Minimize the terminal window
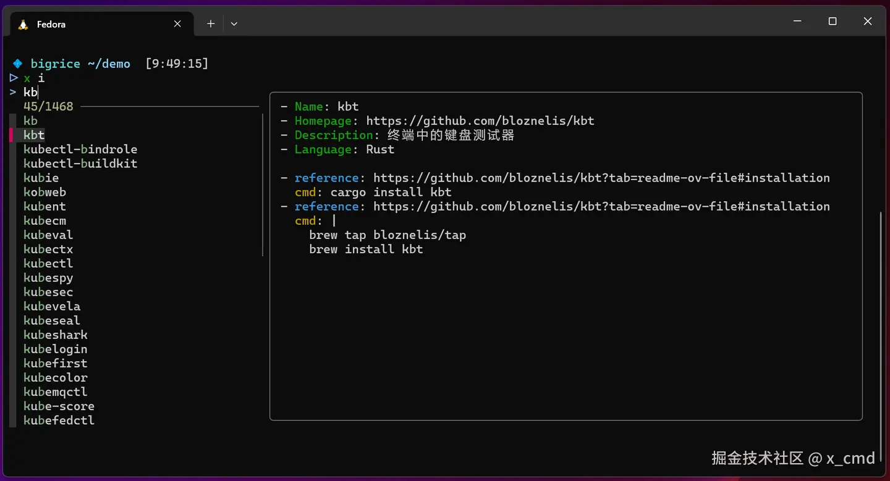The height and width of the screenshot is (481, 890). pos(797,22)
